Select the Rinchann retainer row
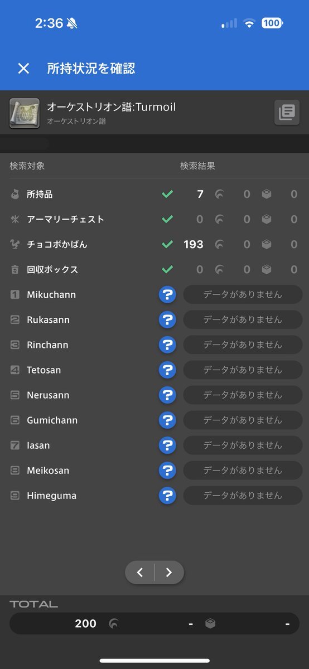The width and height of the screenshot is (309, 669). point(154,345)
